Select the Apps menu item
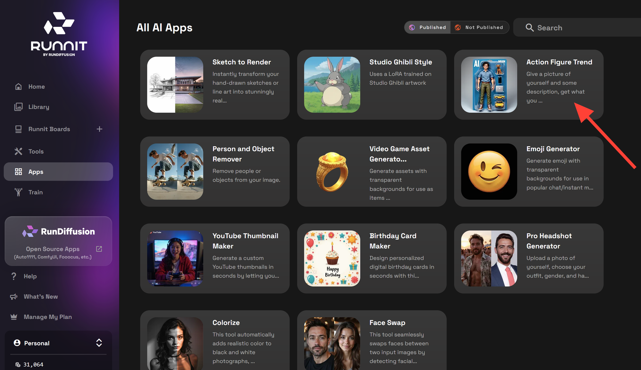 [x=58, y=172]
